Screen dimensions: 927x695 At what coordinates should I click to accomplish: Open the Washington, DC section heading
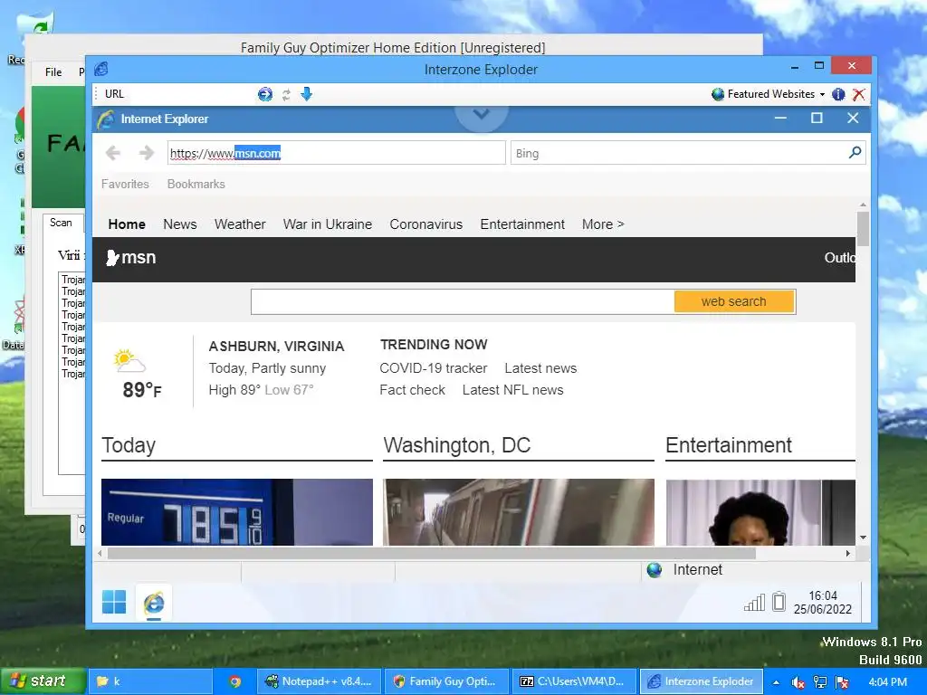click(x=457, y=445)
